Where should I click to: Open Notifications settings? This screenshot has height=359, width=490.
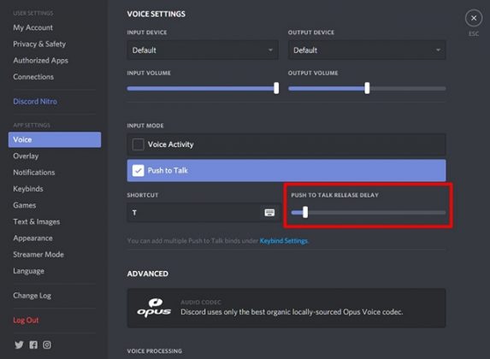pyautogui.click(x=33, y=173)
